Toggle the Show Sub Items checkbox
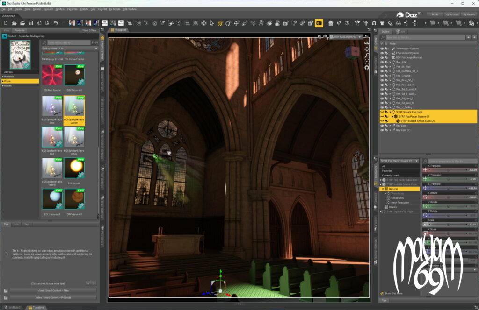Image resolution: width=479 pixels, height=310 pixels. pyautogui.click(x=382, y=293)
